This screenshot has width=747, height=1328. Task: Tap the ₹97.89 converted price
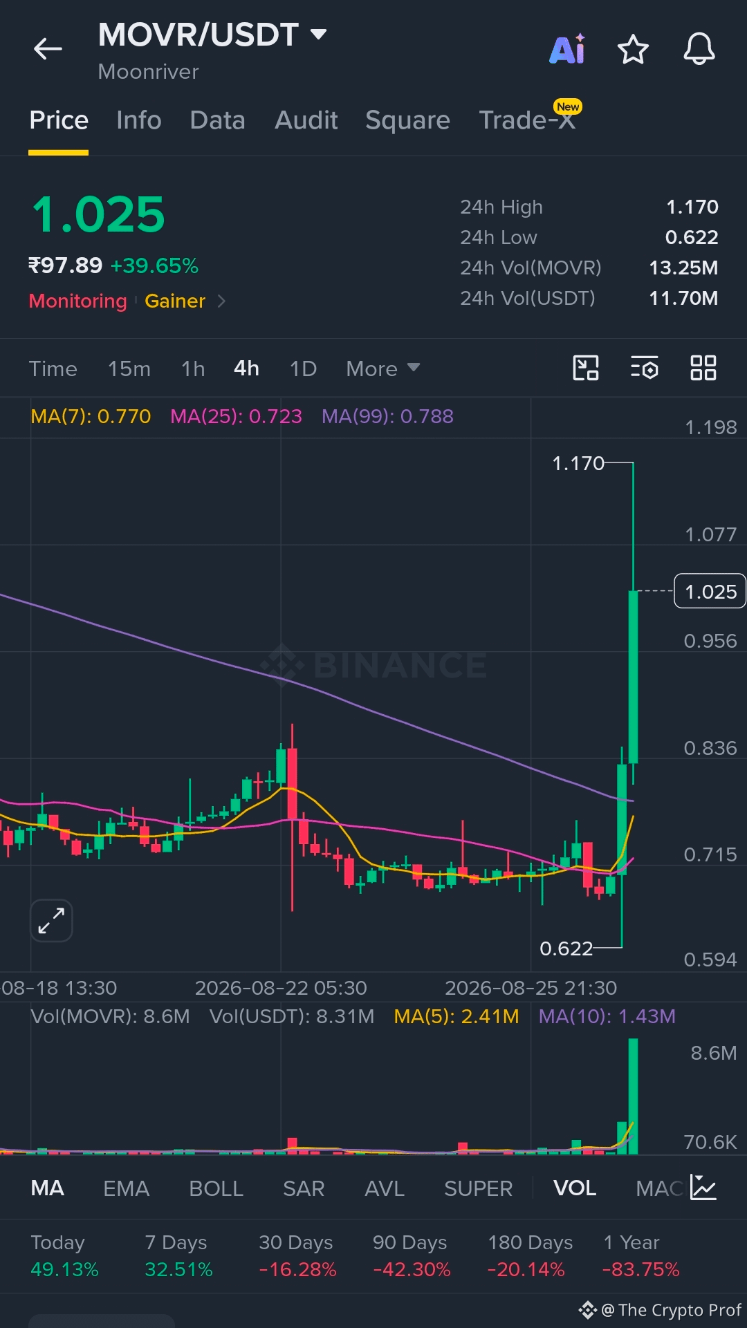pos(65,265)
